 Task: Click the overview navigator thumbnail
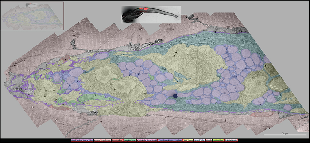[32, 16]
